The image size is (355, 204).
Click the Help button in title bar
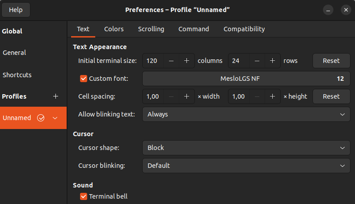pos(16,10)
